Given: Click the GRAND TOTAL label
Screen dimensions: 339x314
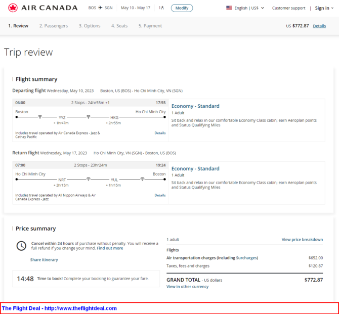Looking at the screenshot, I should pos(183,280).
